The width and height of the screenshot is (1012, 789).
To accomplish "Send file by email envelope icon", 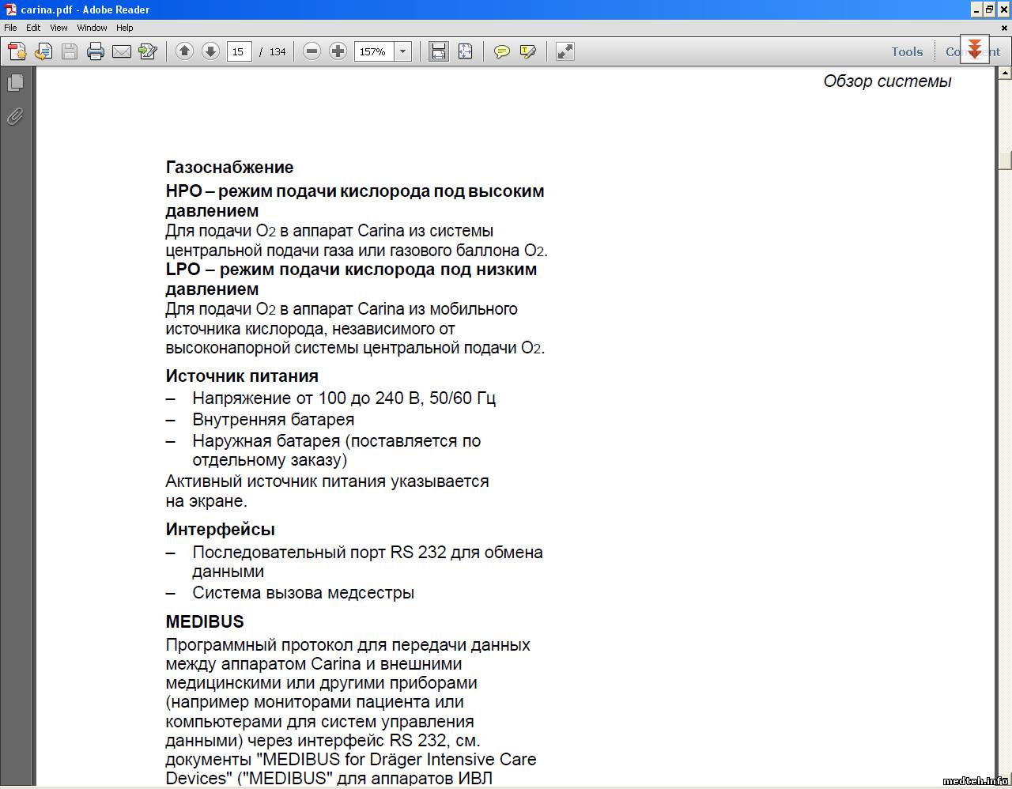I will [122, 51].
